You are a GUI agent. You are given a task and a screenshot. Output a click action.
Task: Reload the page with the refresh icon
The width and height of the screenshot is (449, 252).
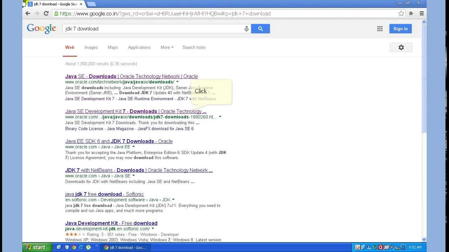click(46, 14)
